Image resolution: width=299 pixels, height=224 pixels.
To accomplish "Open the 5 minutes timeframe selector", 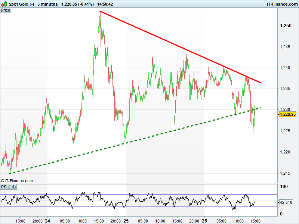I will [47, 4].
